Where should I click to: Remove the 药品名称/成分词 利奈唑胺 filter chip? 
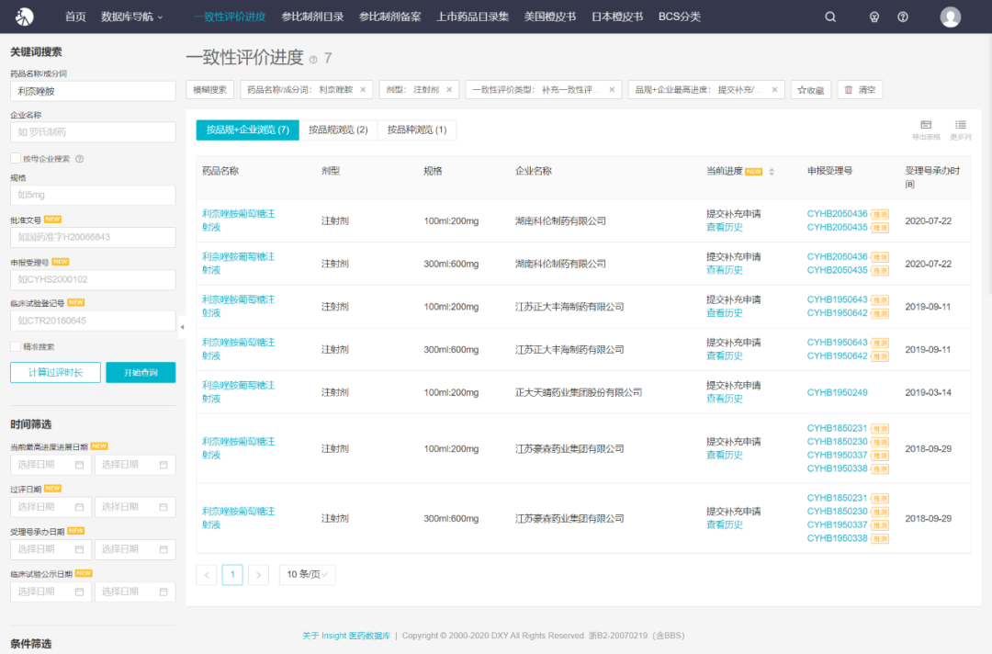pos(363,90)
